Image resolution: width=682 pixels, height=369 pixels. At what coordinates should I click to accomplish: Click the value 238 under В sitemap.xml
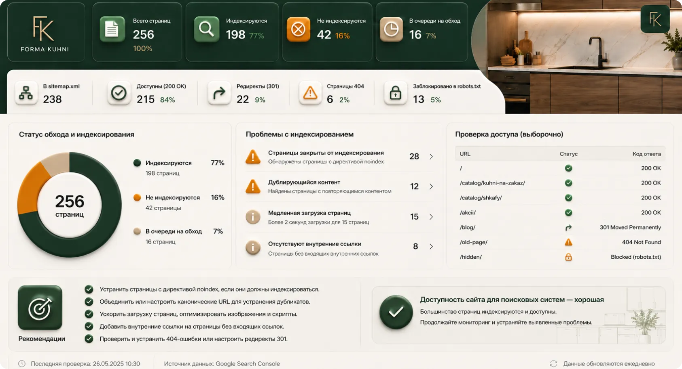tap(53, 99)
